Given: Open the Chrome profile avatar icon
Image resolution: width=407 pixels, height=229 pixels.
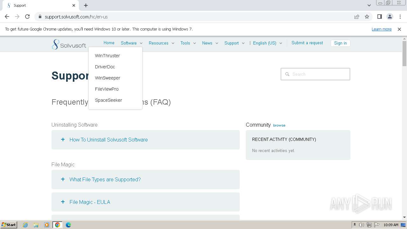Looking at the screenshot, I should click(390, 17).
